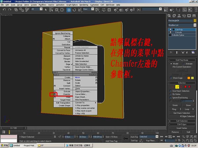Select the Vertex sub-object selection icon
This screenshot has width=198, height=148.
pos(173,86)
